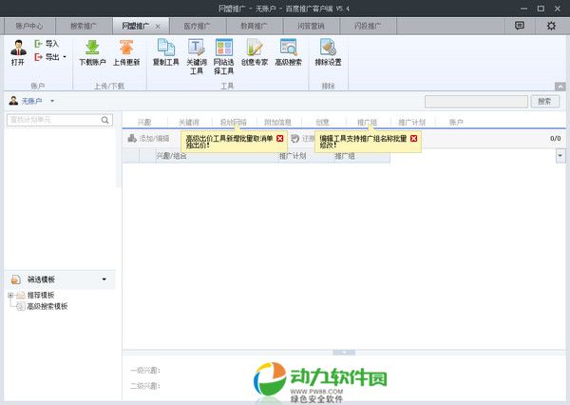This screenshot has height=405, width=570.
Task: Select the 附加信息 sub-tab
Action: pyautogui.click(x=278, y=123)
